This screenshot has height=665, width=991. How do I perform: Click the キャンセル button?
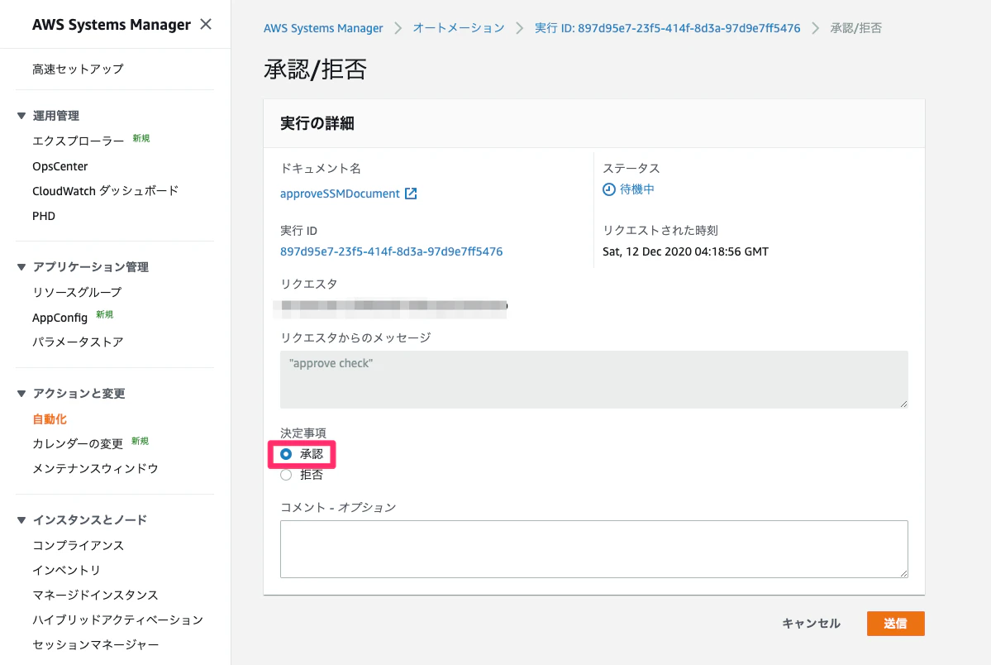(x=812, y=624)
